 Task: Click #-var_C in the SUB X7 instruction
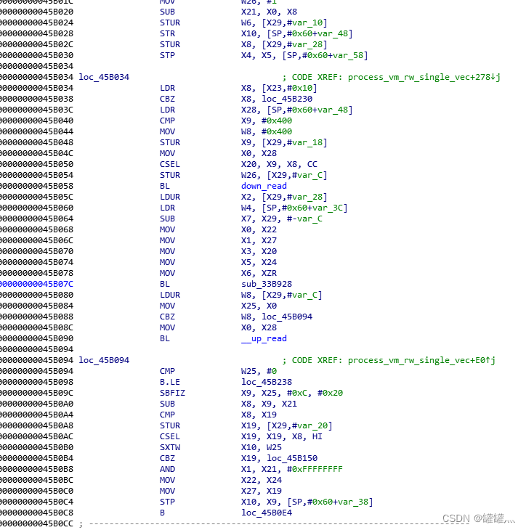(305, 219)
